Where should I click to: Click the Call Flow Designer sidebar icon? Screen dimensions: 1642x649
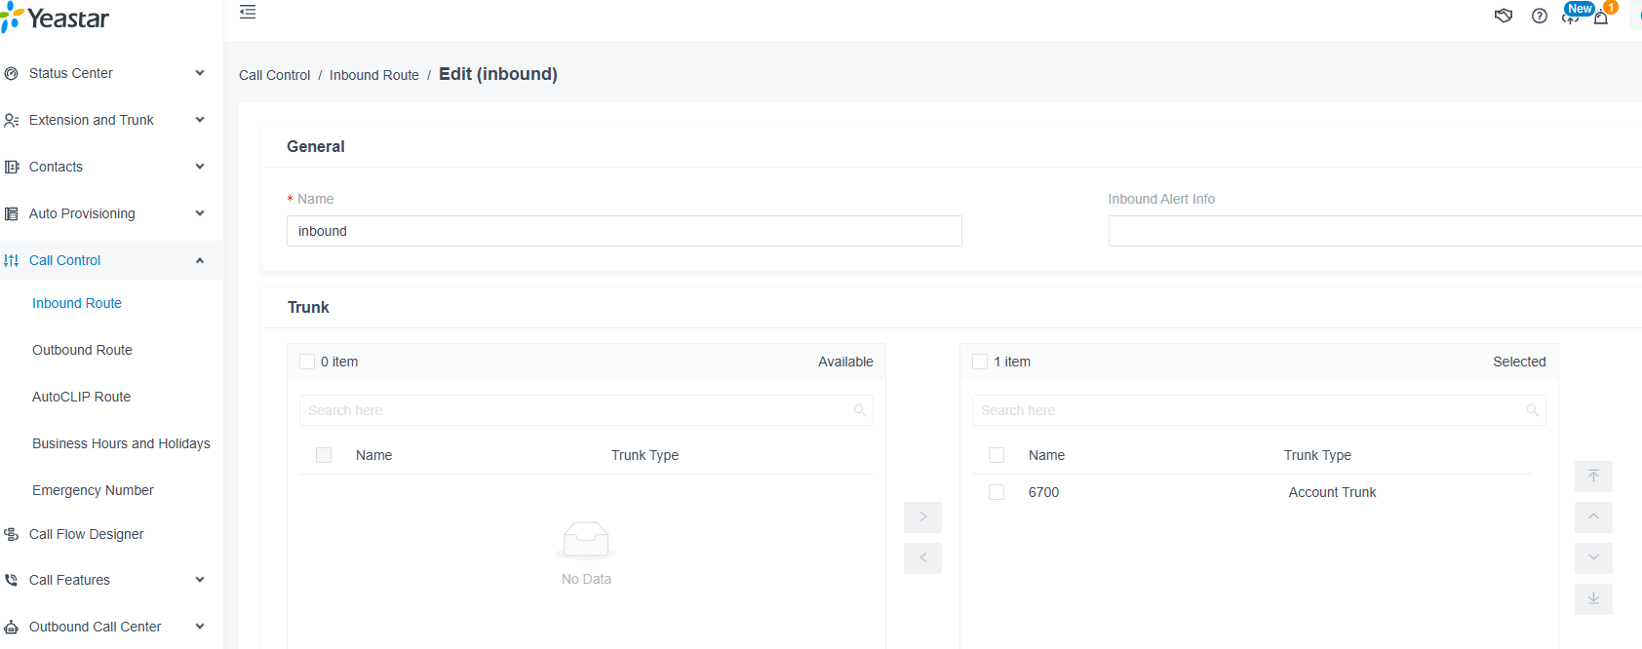point(12,534)
